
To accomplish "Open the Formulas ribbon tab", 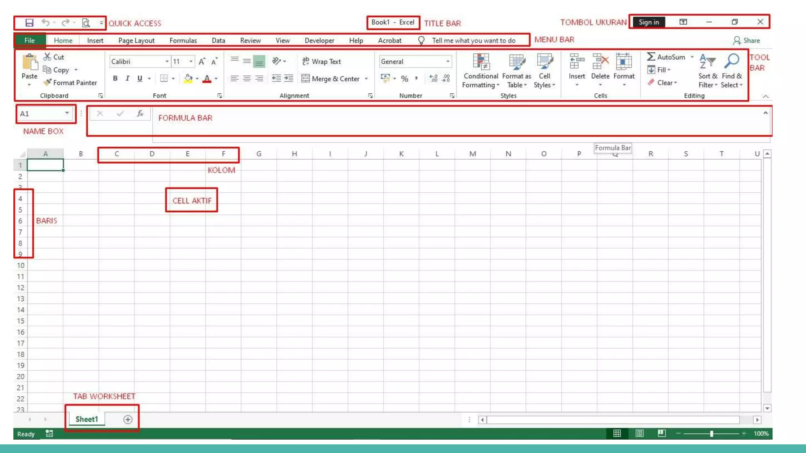I will [x=183, y=41].
